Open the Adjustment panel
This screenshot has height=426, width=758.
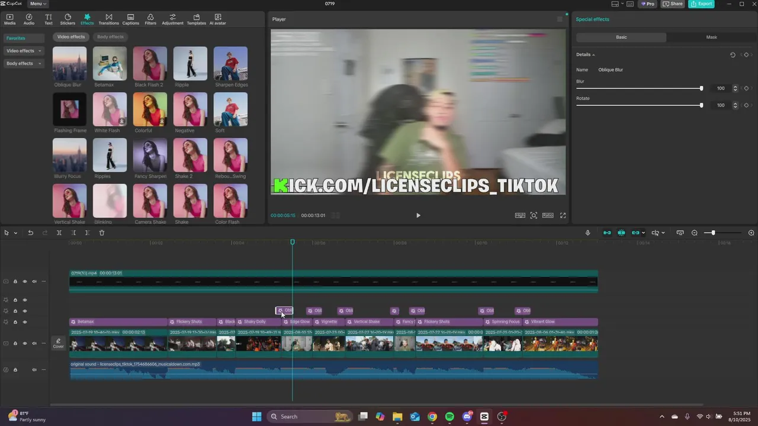[172, 20]
